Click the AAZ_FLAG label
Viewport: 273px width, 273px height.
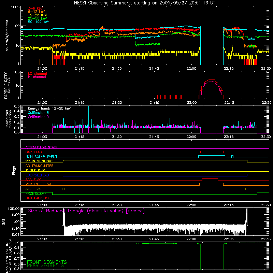tap(33, 189)
